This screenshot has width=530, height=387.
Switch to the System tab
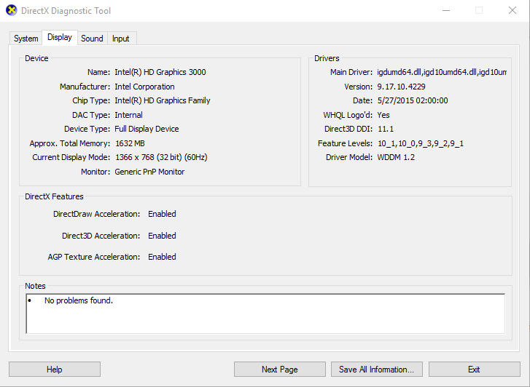(x=26, y=39)
